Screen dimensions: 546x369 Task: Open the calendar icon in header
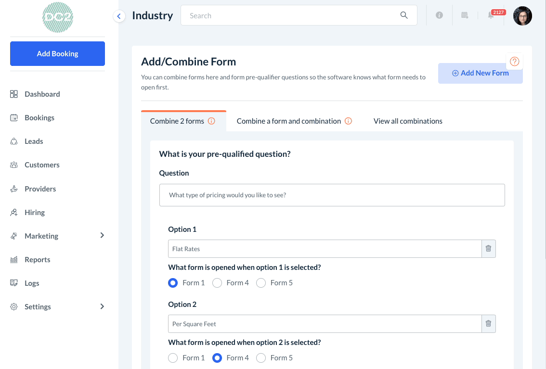465,15
